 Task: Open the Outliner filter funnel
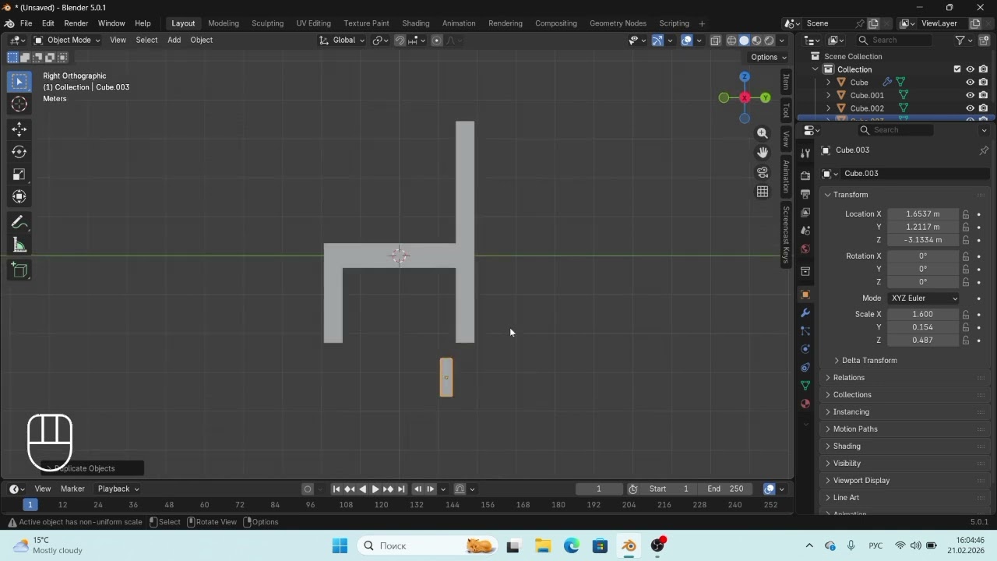(960, 40)
